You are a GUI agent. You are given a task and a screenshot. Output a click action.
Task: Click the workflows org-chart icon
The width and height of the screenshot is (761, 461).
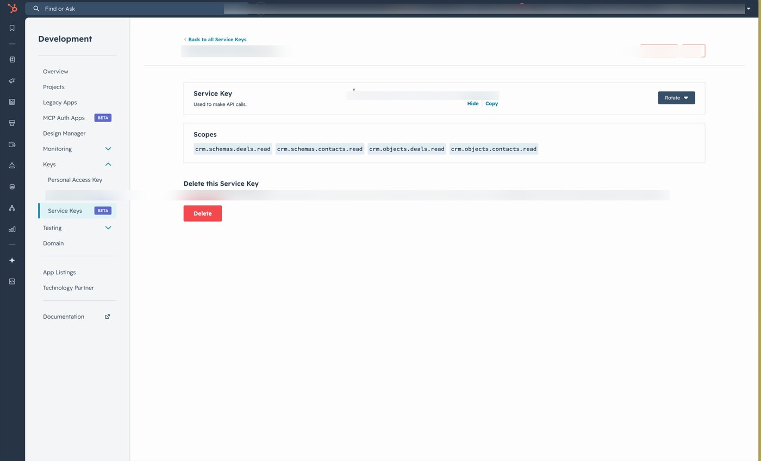(12, 207)
